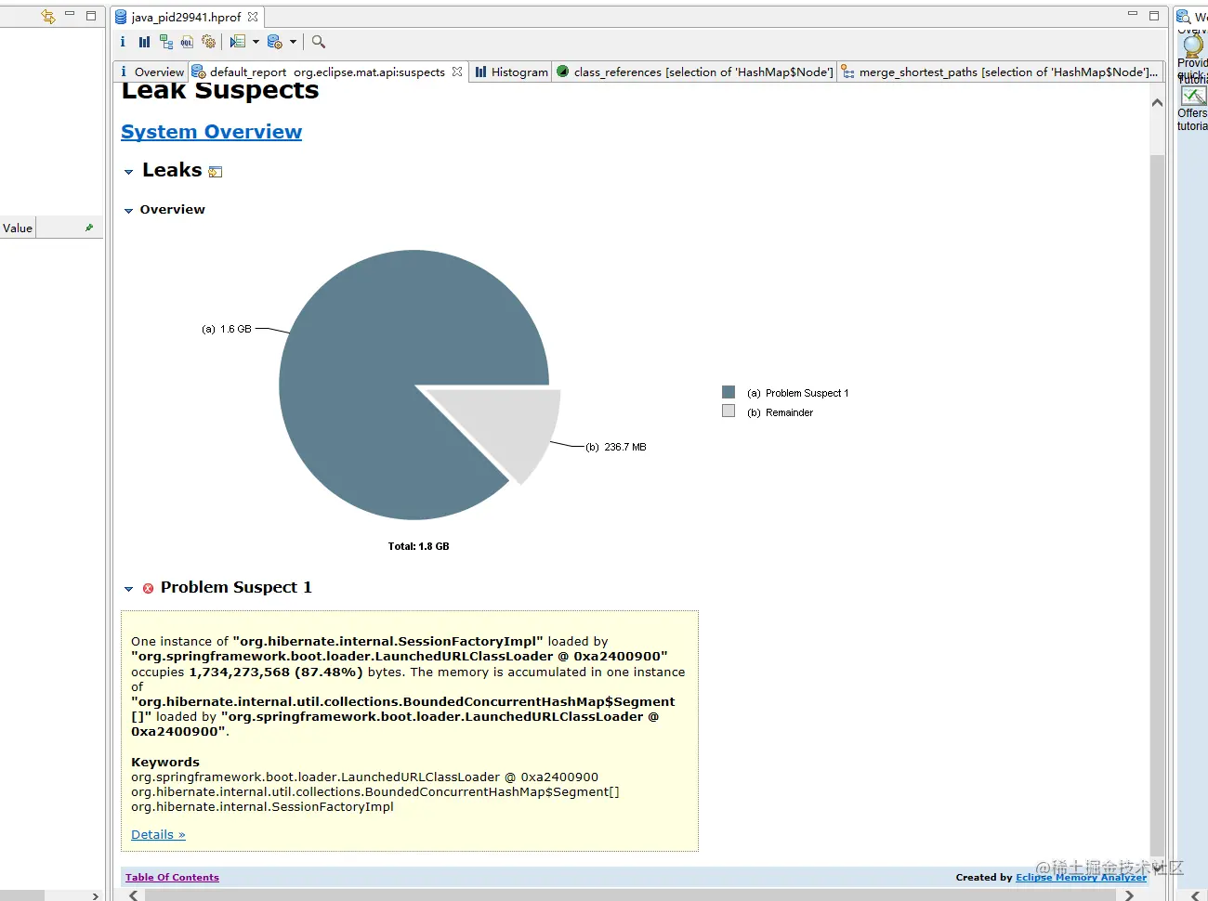This screenshot has height=901, width=1208.
Task: Open the OQL query editor icon
Action: click(x=187, y=42)
